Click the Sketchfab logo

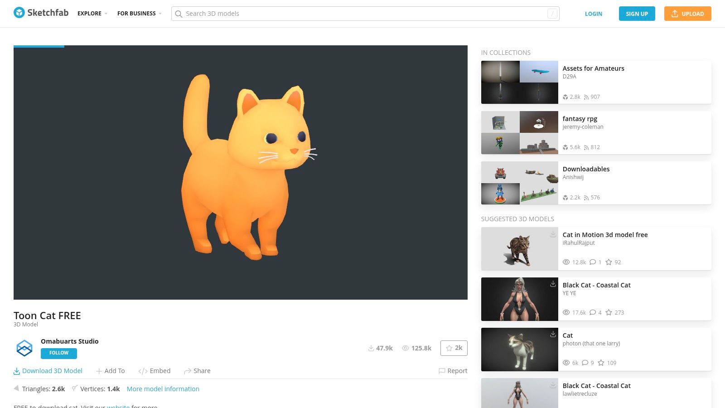click(x=41, y=13)
